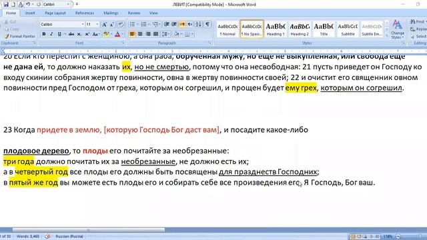
Task: Start a numbered list
Action: (143, 25)
